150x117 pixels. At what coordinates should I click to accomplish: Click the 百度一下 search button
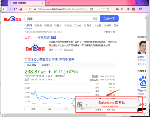point(109,19)
